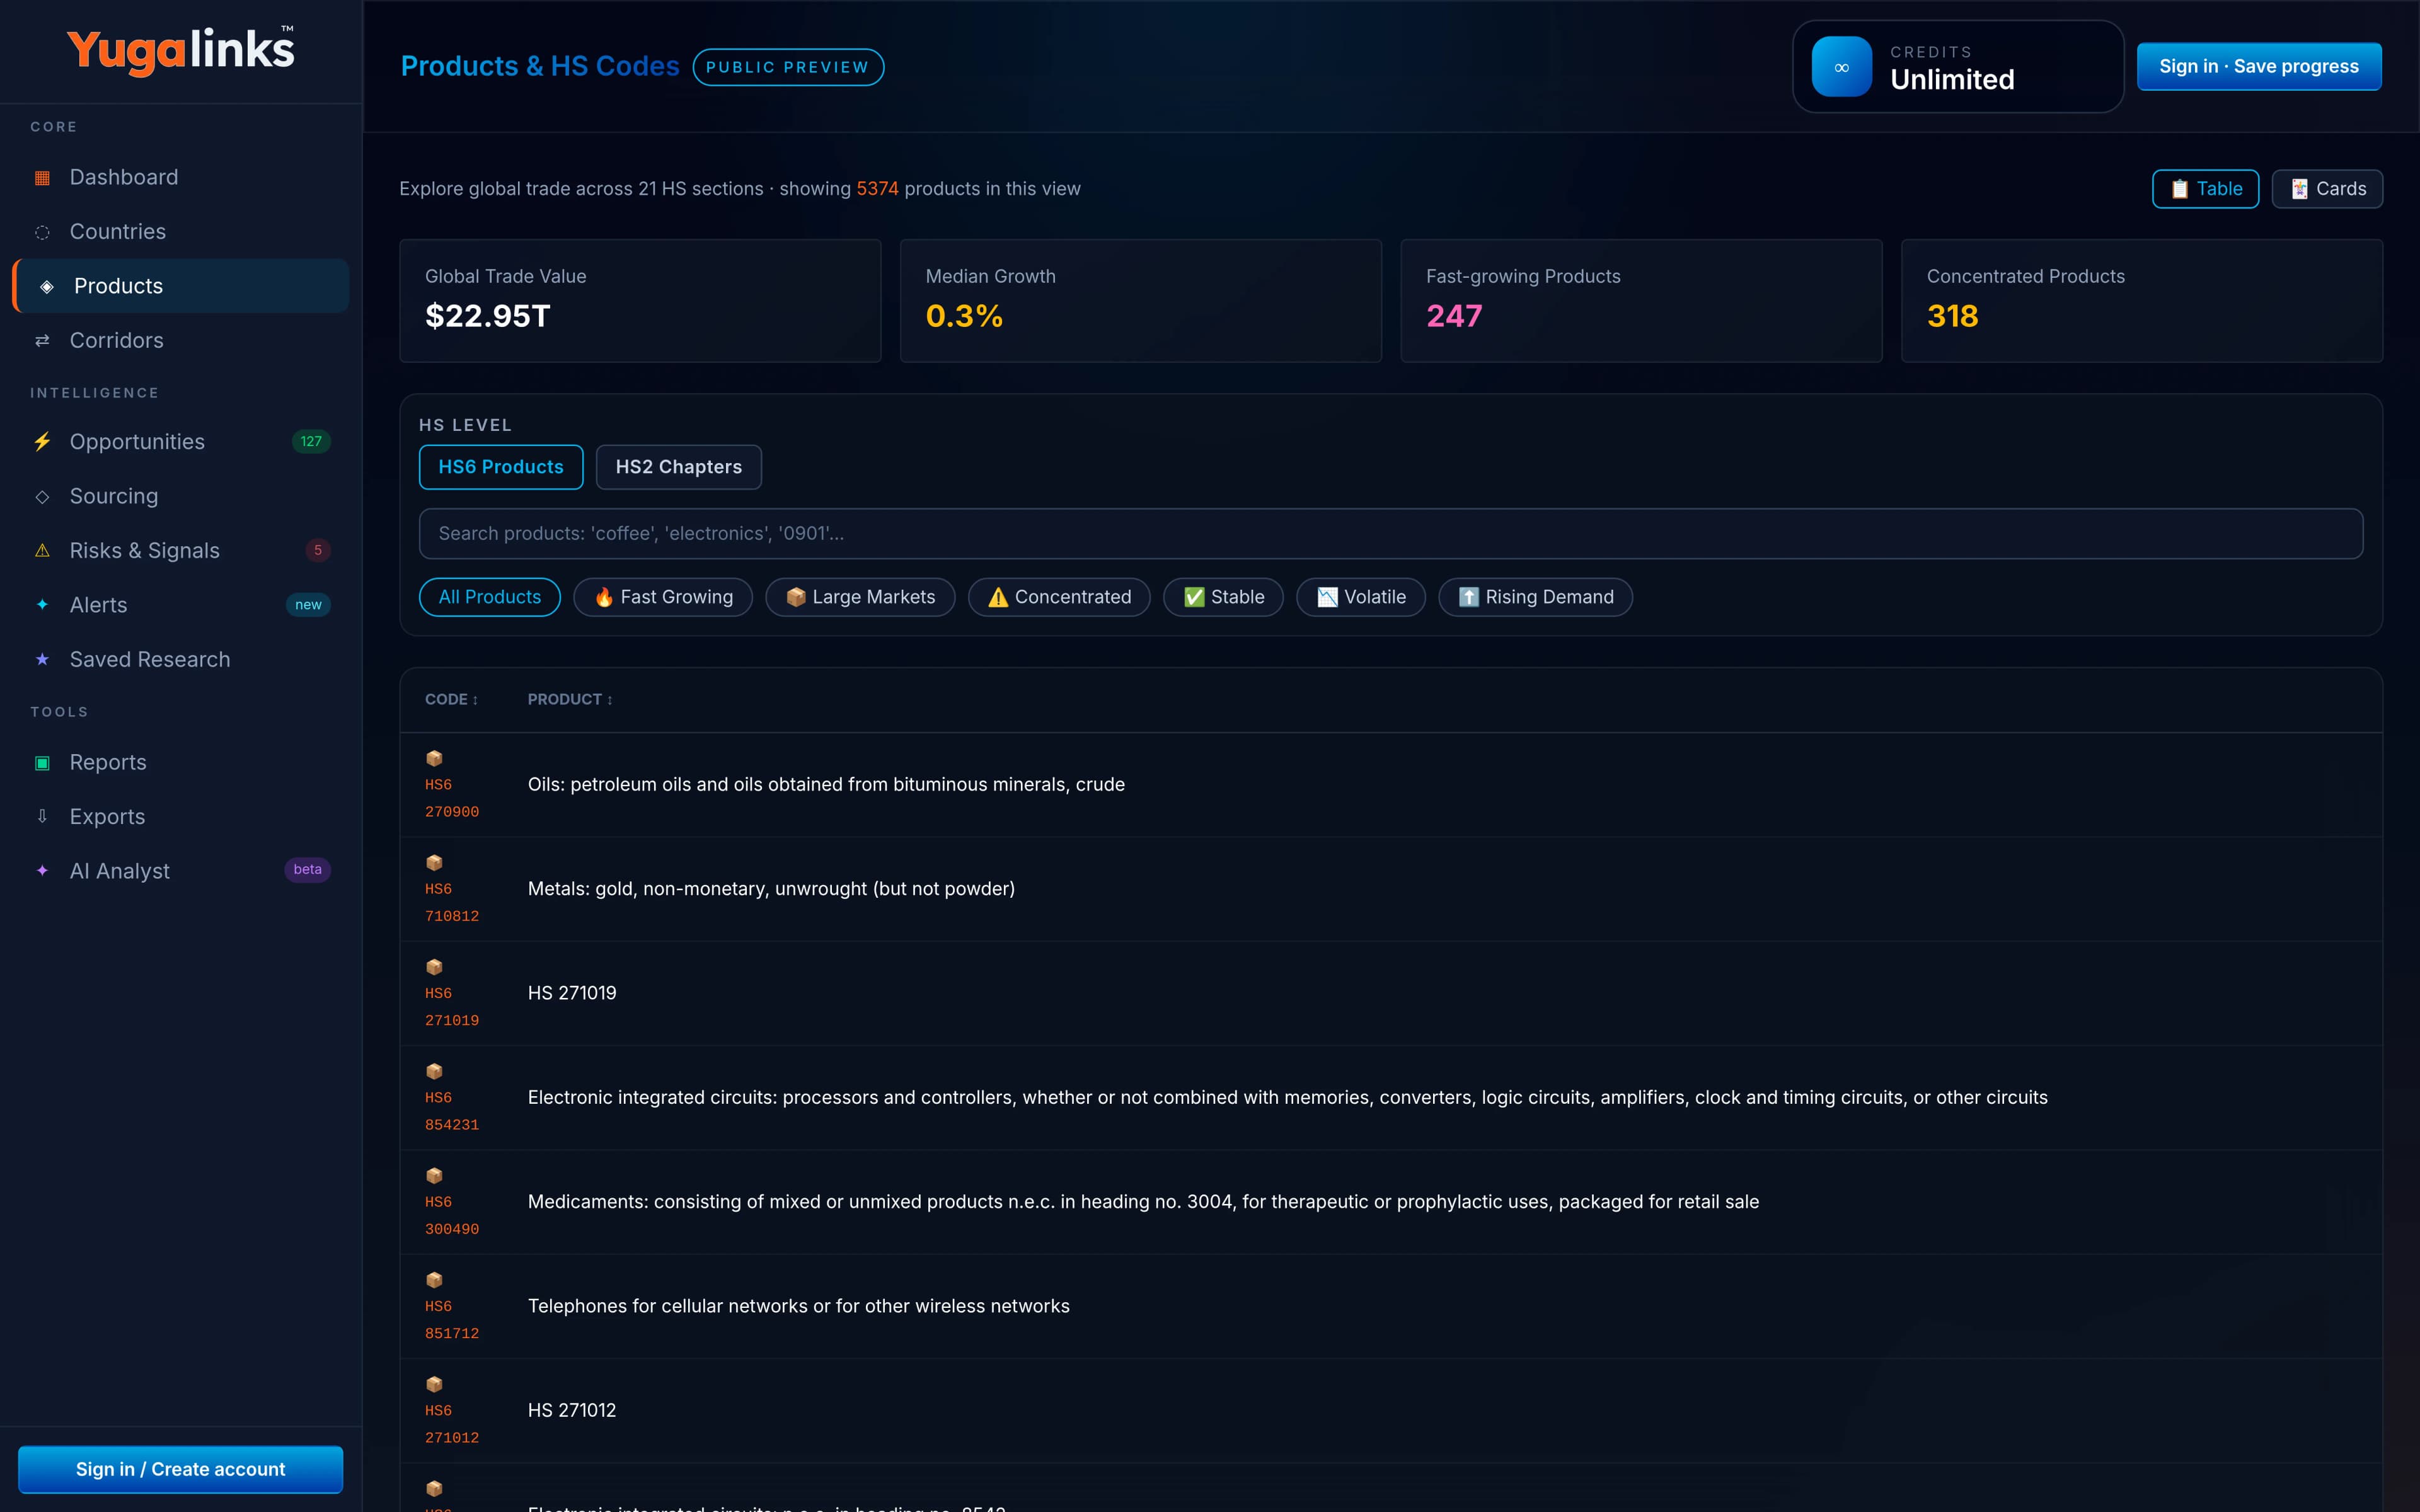This screenshot has height=1512, width=2420.
Task: Open Saved Research in the sidebar
Action: pos(181,660)
